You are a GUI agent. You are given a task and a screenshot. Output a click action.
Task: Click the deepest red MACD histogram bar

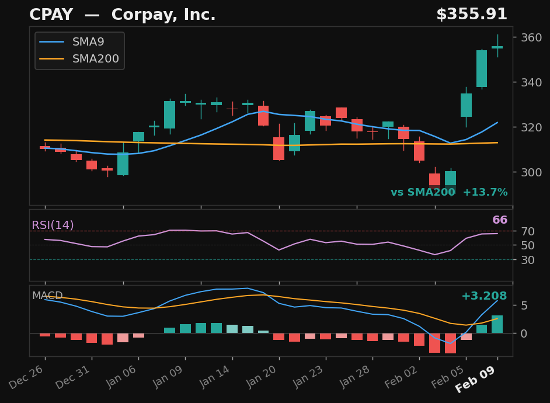(x=450, y=343)
